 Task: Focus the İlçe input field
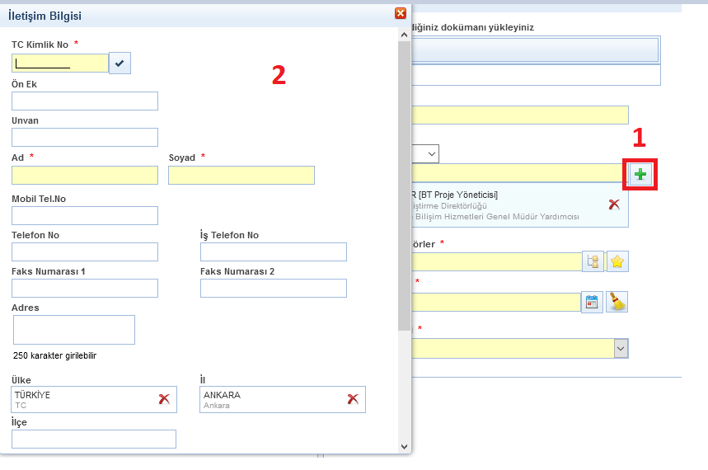(94, 439)
